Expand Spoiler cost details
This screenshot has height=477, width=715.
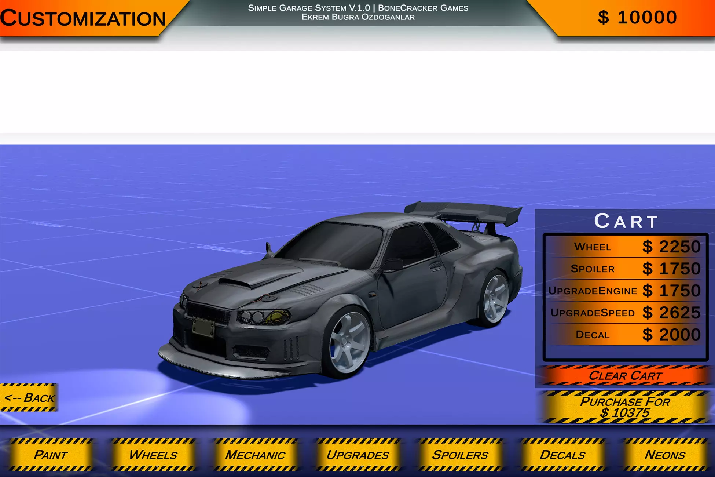pyautogui.click(x=628, y=268)
